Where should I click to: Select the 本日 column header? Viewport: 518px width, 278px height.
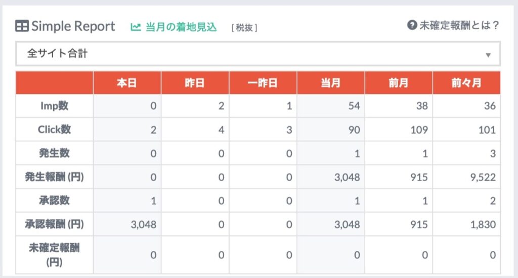click(127, 83)
